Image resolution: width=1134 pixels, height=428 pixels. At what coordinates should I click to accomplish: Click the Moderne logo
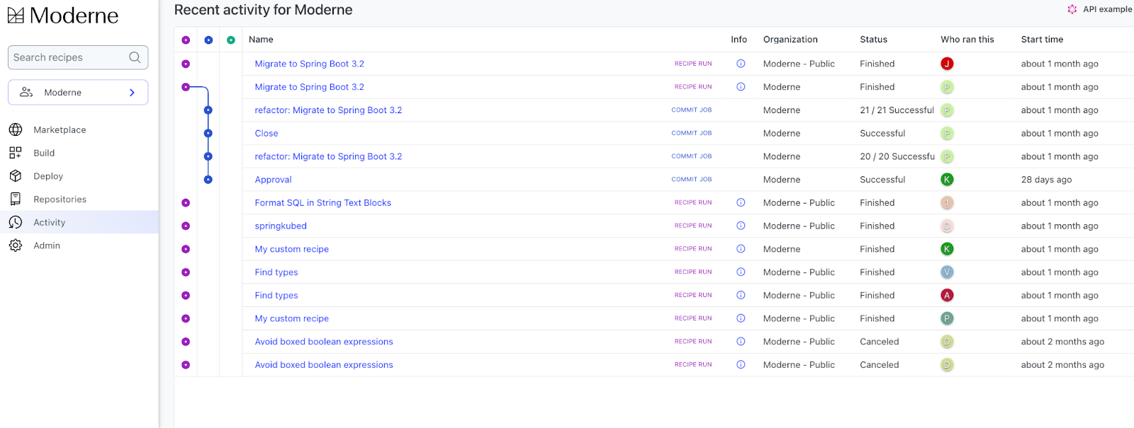coord(63,15)
